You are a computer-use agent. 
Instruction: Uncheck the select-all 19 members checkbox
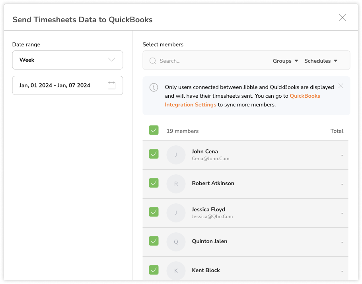(154, 130)
